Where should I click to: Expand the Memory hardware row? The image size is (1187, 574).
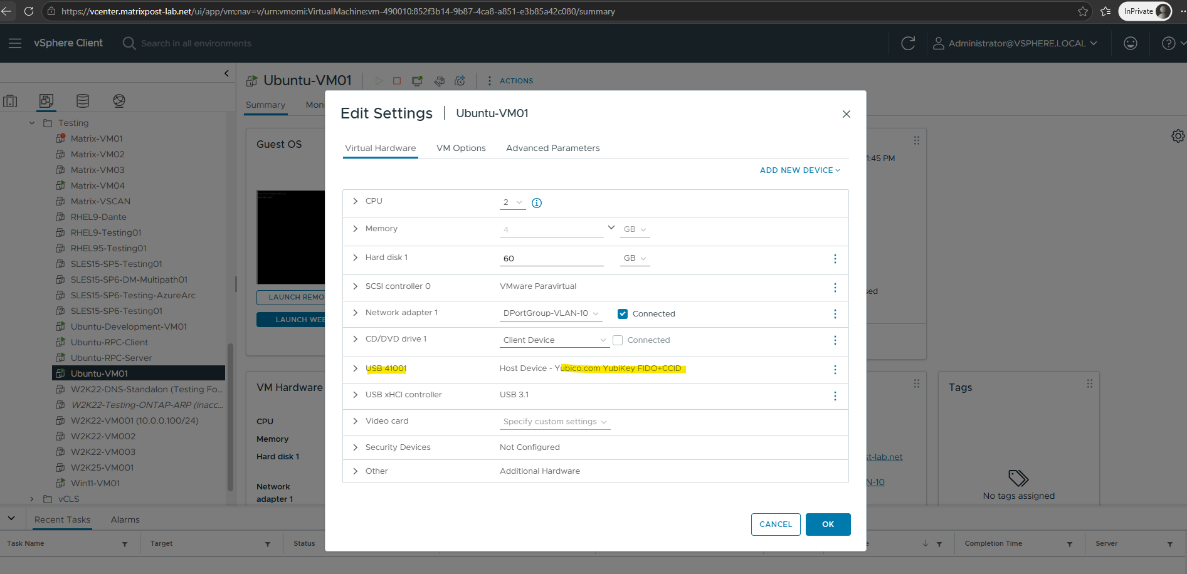click(x=355, y=229)
